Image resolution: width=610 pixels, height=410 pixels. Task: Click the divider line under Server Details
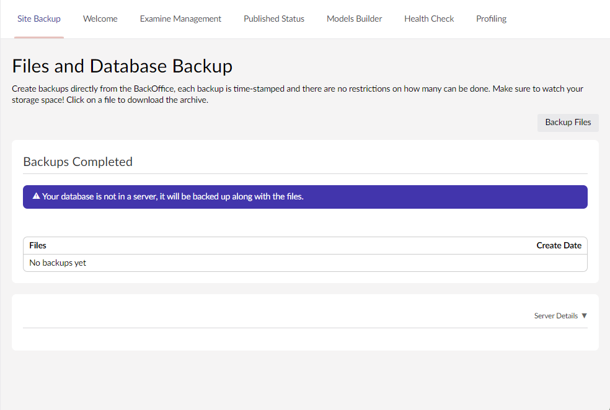pyautogui.click(x=305, y=328)
